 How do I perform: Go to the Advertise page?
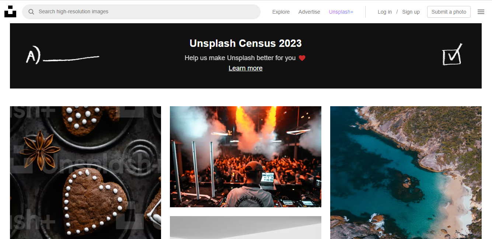coord(309,12)
